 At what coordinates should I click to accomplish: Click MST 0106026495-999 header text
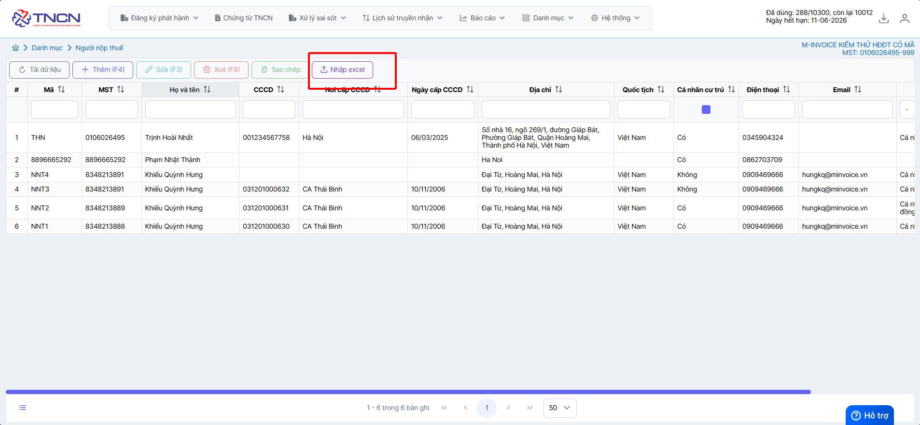pos(878,53)
